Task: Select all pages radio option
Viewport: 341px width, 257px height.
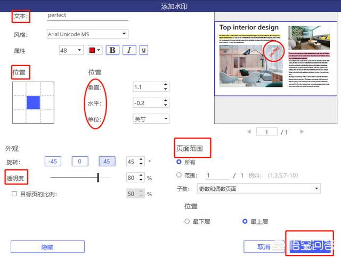Action: coord(179,162)
